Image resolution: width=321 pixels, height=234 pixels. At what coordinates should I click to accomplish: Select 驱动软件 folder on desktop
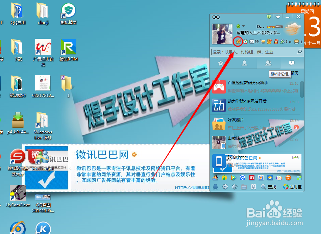pyautogui.click(x=18, y=86)
